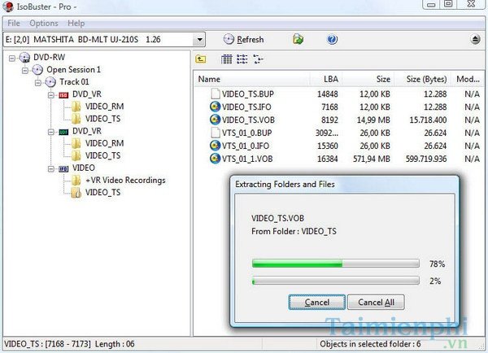Image resolution: width=488 pixels, height=353 pixels.
Task: Select the DVD-RW disc icon
Action: (24, 58)
